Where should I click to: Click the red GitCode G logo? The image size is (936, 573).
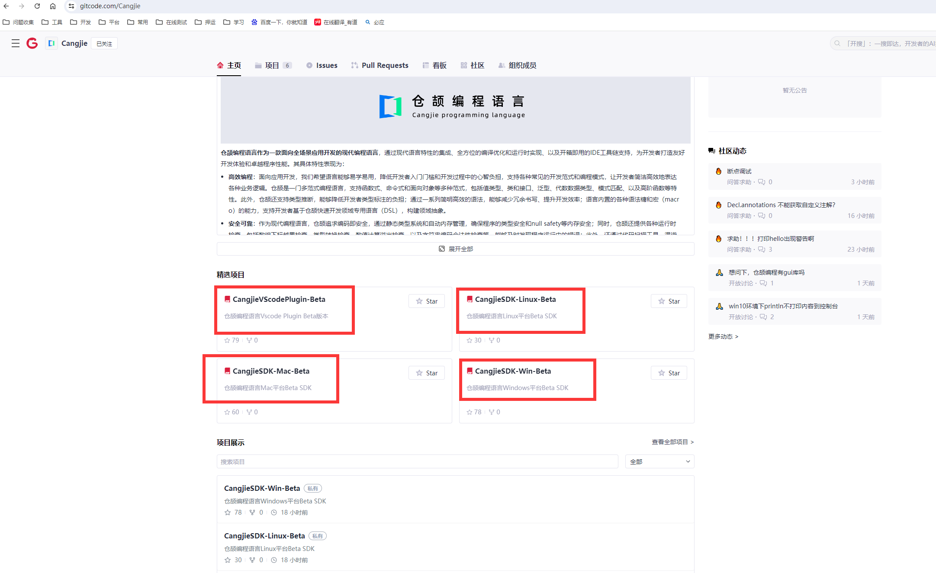coord(32,43)
